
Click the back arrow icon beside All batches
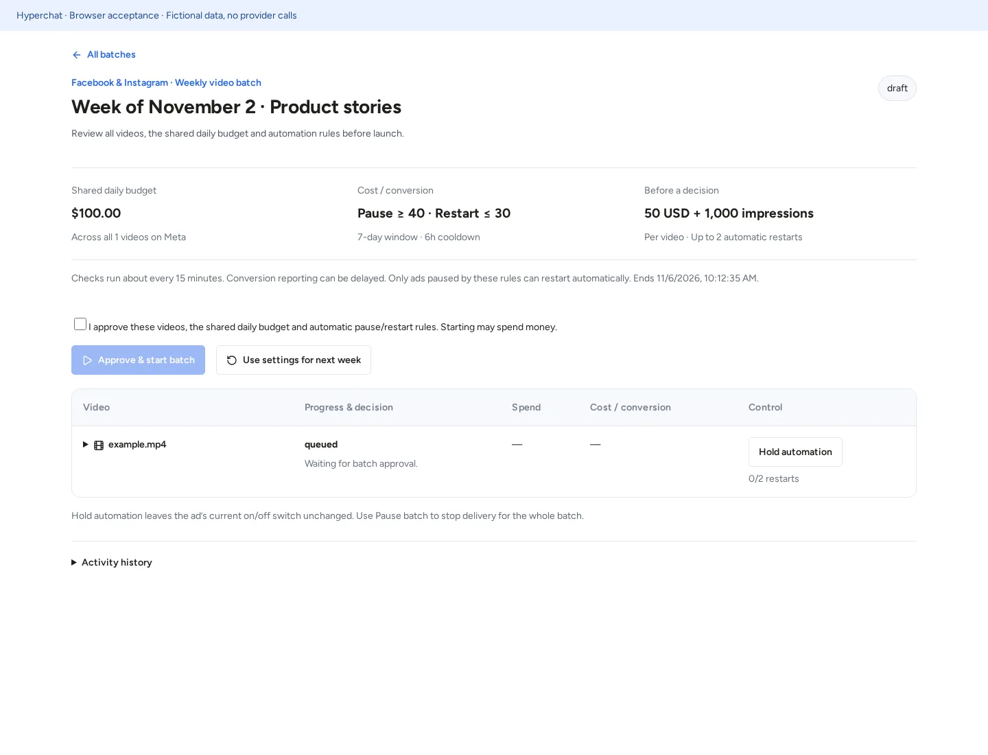(x=77, y=55)
